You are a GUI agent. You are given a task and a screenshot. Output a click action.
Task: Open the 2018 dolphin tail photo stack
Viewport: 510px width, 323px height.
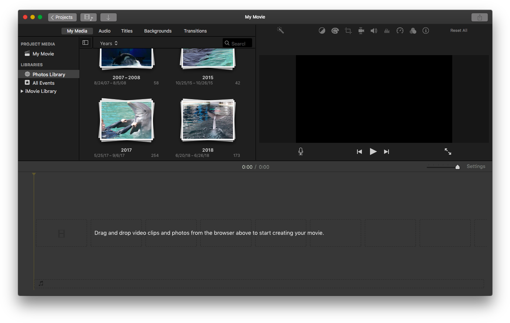click(x=208, y=120)
